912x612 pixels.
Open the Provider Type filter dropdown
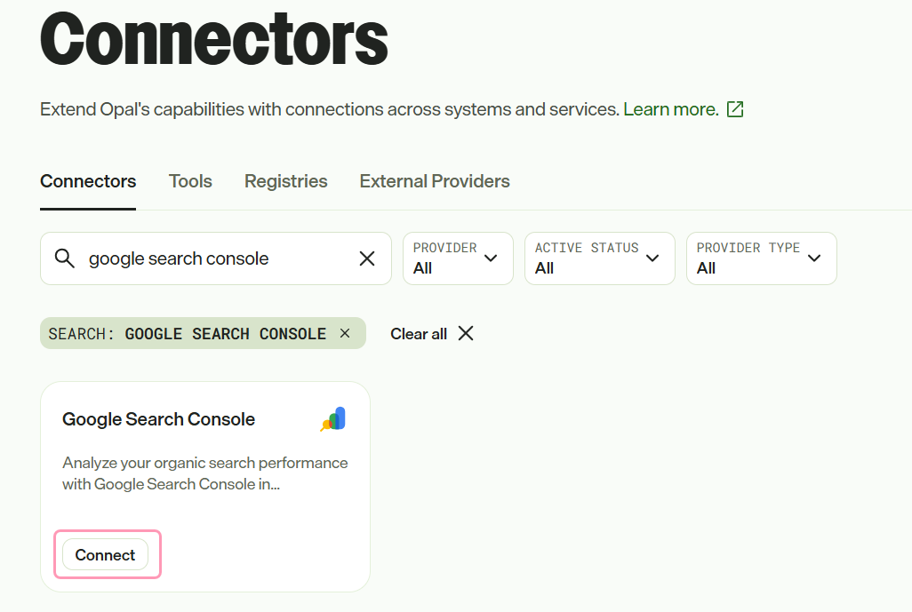(x=762, y=258)
